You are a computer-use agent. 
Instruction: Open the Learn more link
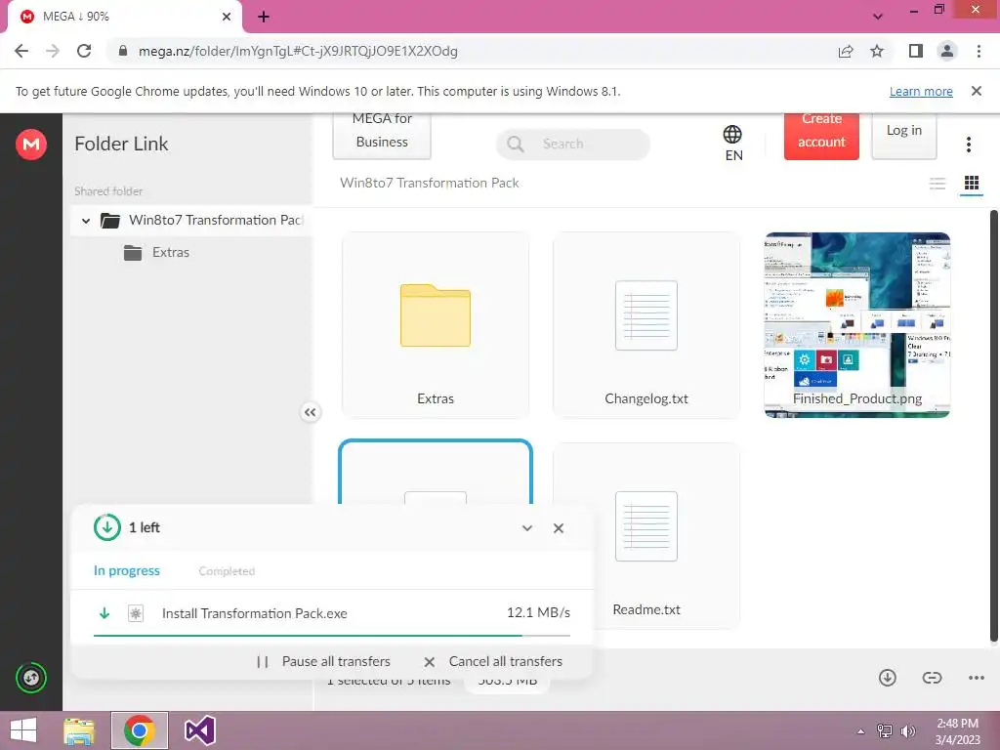(x=921, y=91)
